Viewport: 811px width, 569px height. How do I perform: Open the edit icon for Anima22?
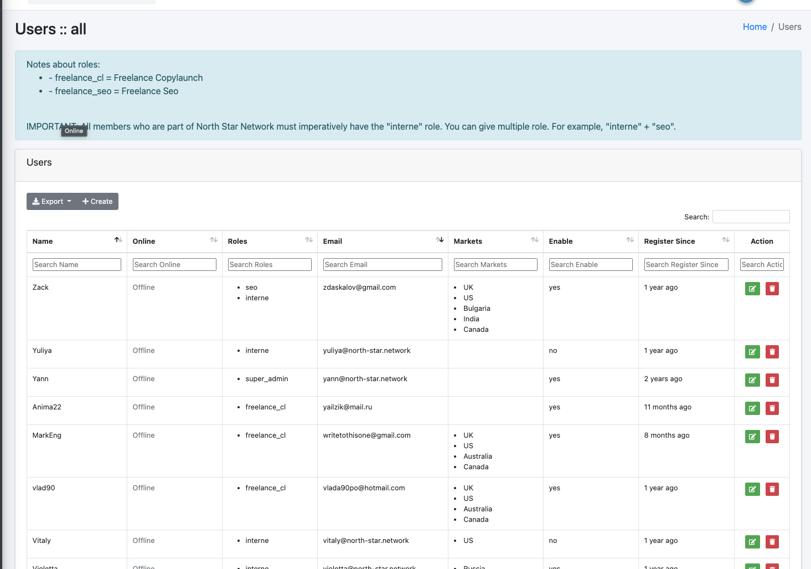752,408
